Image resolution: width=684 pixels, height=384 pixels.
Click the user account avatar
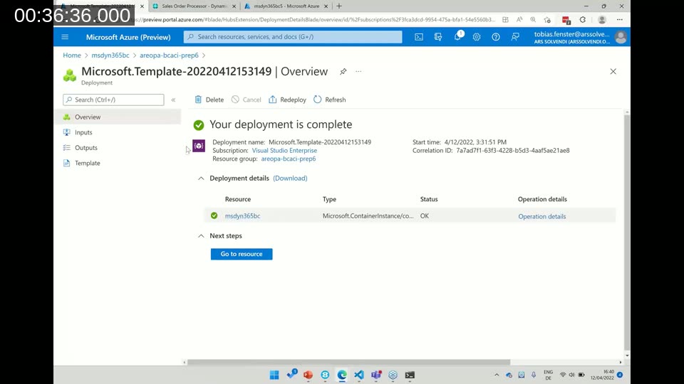tap(621, 37)
